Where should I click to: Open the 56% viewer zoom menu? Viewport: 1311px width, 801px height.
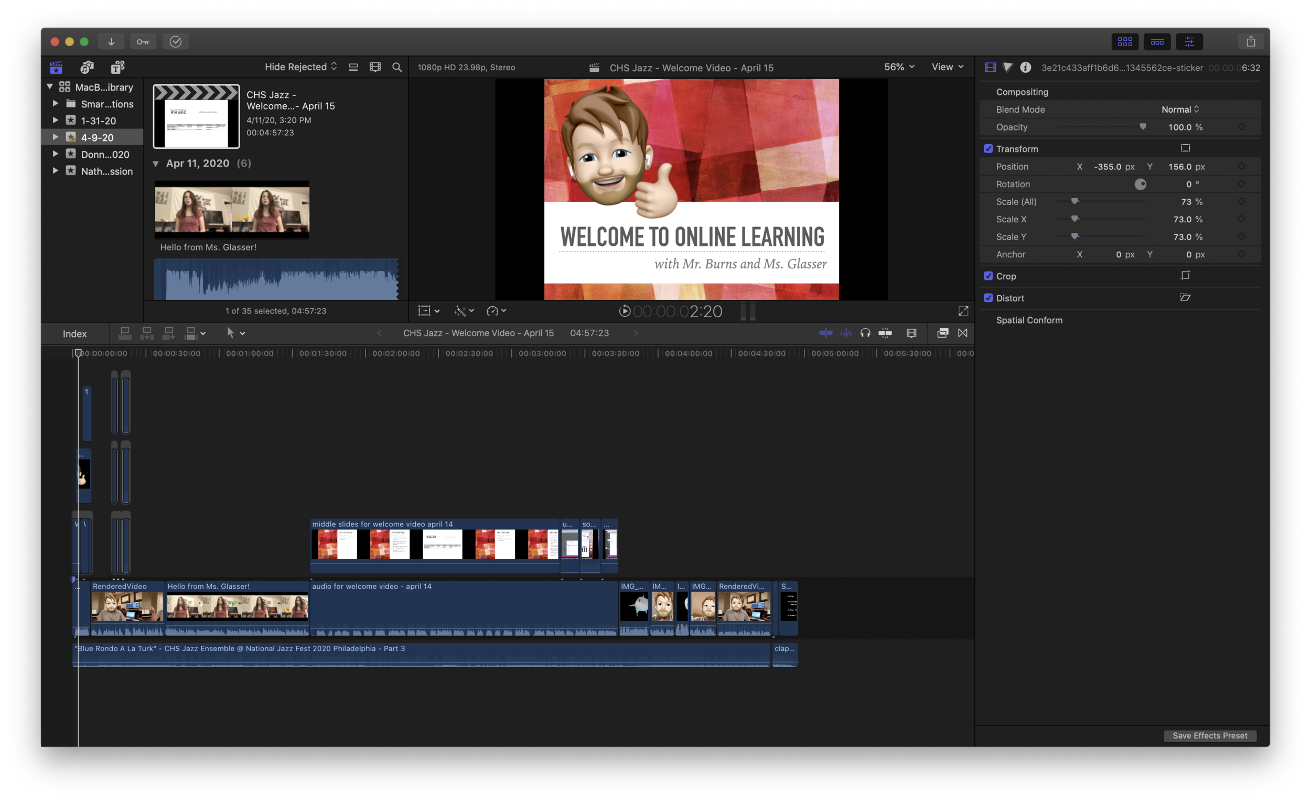coord(899,67)
